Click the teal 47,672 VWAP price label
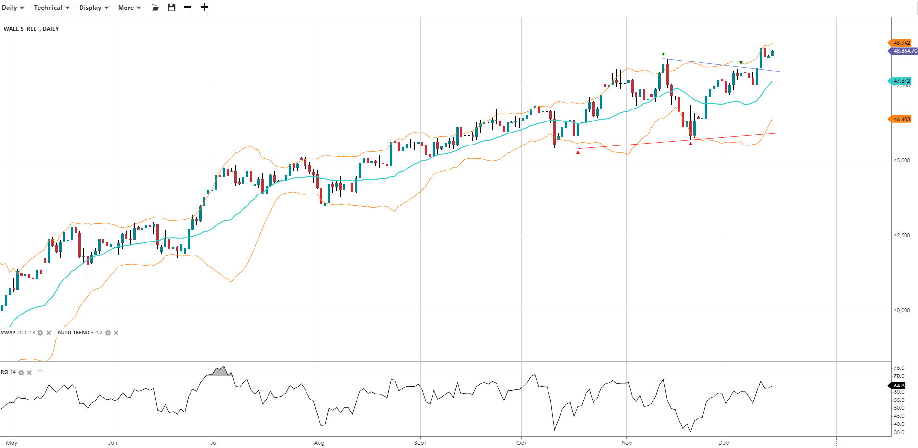 click(901, 81)
